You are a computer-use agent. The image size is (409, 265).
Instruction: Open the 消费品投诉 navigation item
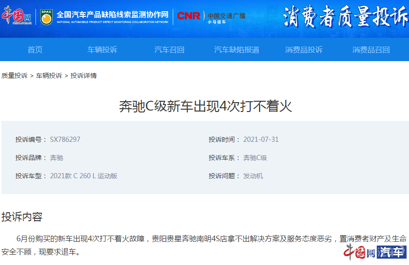point(304,49)
